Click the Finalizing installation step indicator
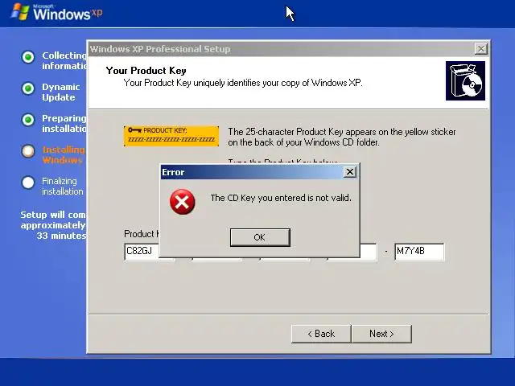 click(x=28, y=183)
